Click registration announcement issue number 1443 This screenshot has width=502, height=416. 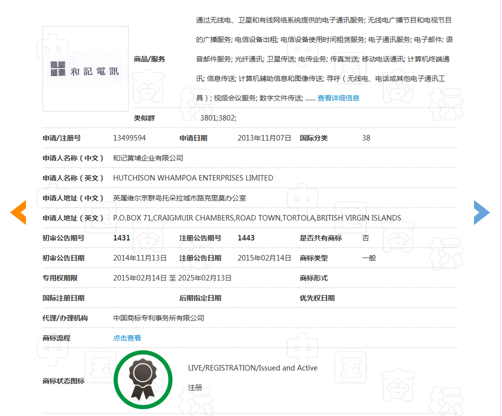click(x=246, y=238)
